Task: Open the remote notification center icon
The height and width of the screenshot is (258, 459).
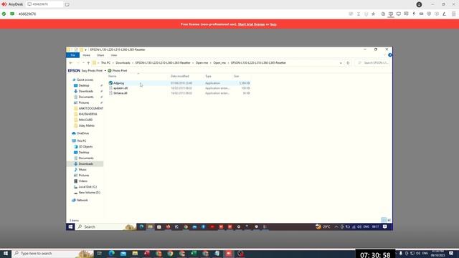Action: click(385, 226)
